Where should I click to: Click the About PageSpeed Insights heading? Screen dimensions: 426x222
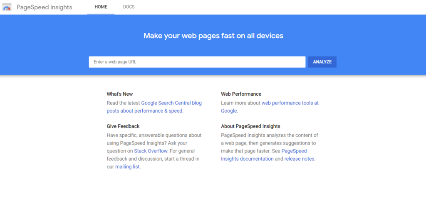(x=250, y=126)
